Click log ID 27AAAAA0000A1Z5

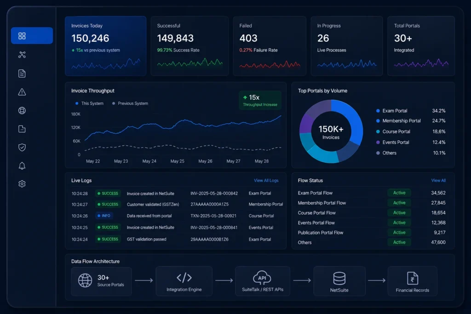coord(209,204)
